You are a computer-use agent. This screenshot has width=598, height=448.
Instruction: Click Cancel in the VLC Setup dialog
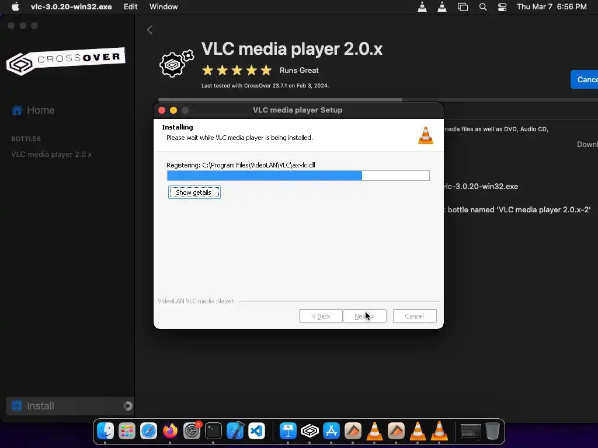point(415,316)
